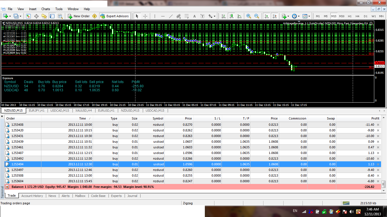Open the Experts tab

tap(116, 196)
